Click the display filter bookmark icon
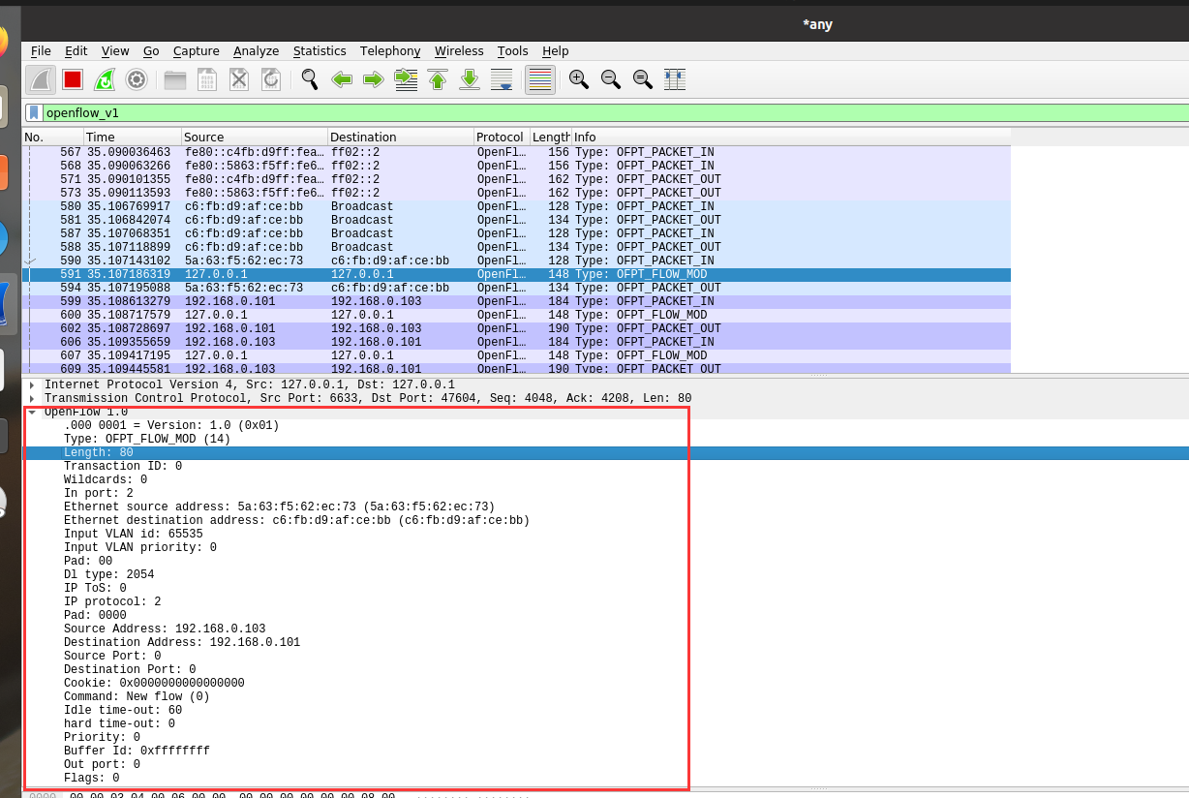 [34, 112]
